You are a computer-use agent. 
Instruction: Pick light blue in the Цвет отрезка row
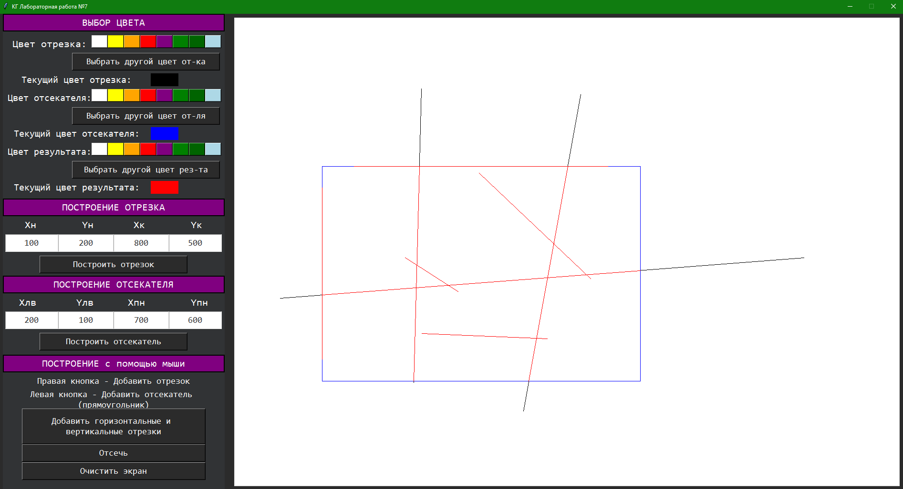click(x=213, y=42)
